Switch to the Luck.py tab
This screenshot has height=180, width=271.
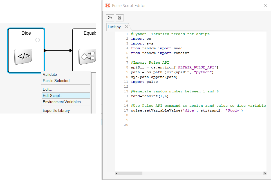(x=114, y=27)
